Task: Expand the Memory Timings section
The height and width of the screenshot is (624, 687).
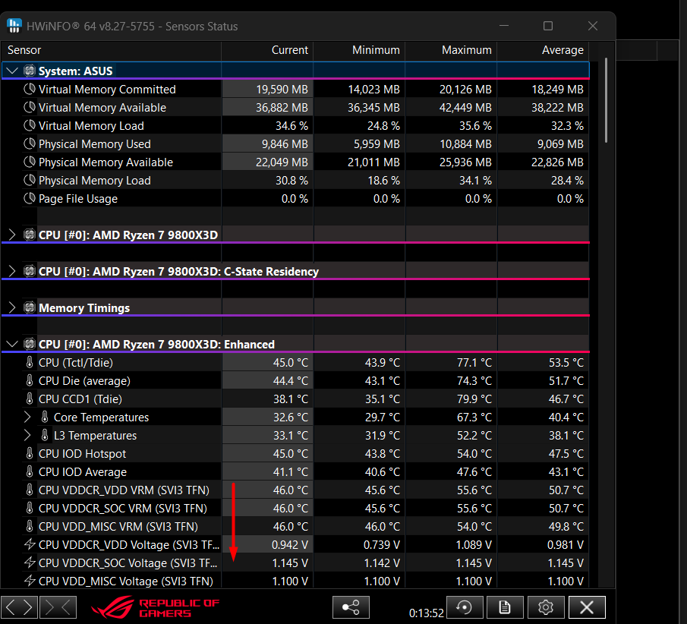Action: [12, 307]
